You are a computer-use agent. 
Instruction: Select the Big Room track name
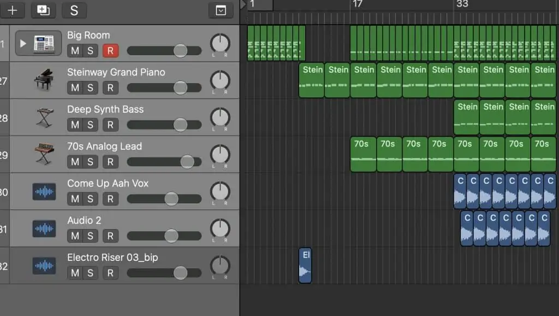point(88,36)
